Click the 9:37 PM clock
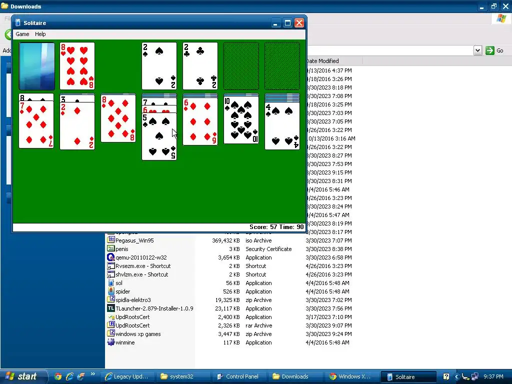This screenshot has width=512, height=384. (493, 376)
